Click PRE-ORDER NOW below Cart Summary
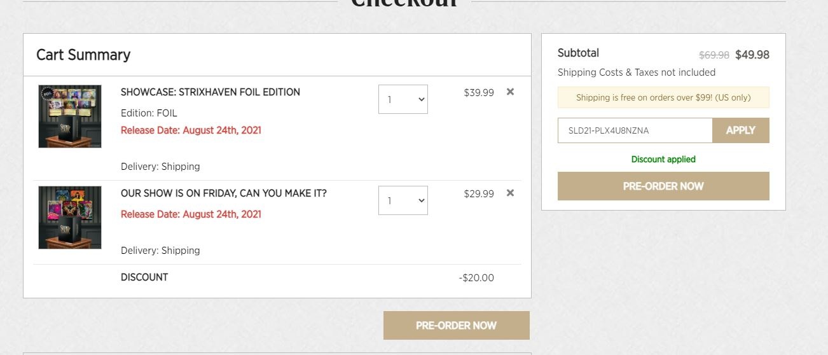The width and height of the screenshot is (828, 355). (x=456, y=325)
